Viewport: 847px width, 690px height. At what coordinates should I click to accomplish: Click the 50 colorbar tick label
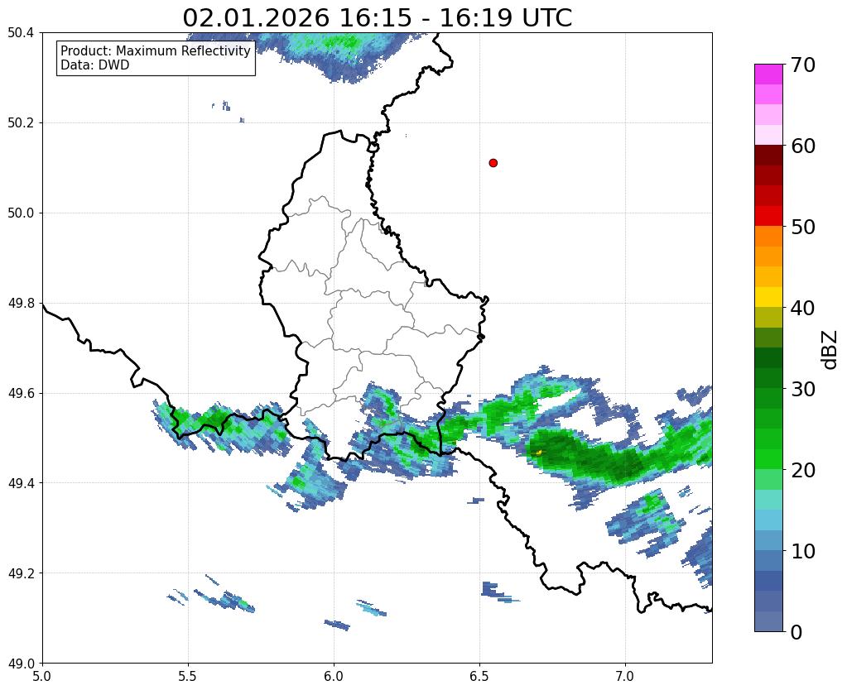[803, 227]
